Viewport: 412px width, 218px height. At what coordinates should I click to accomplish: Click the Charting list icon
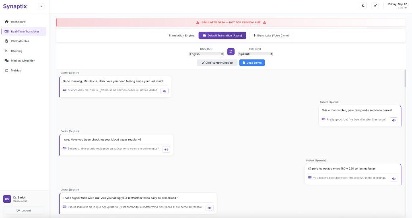[6, 51]
